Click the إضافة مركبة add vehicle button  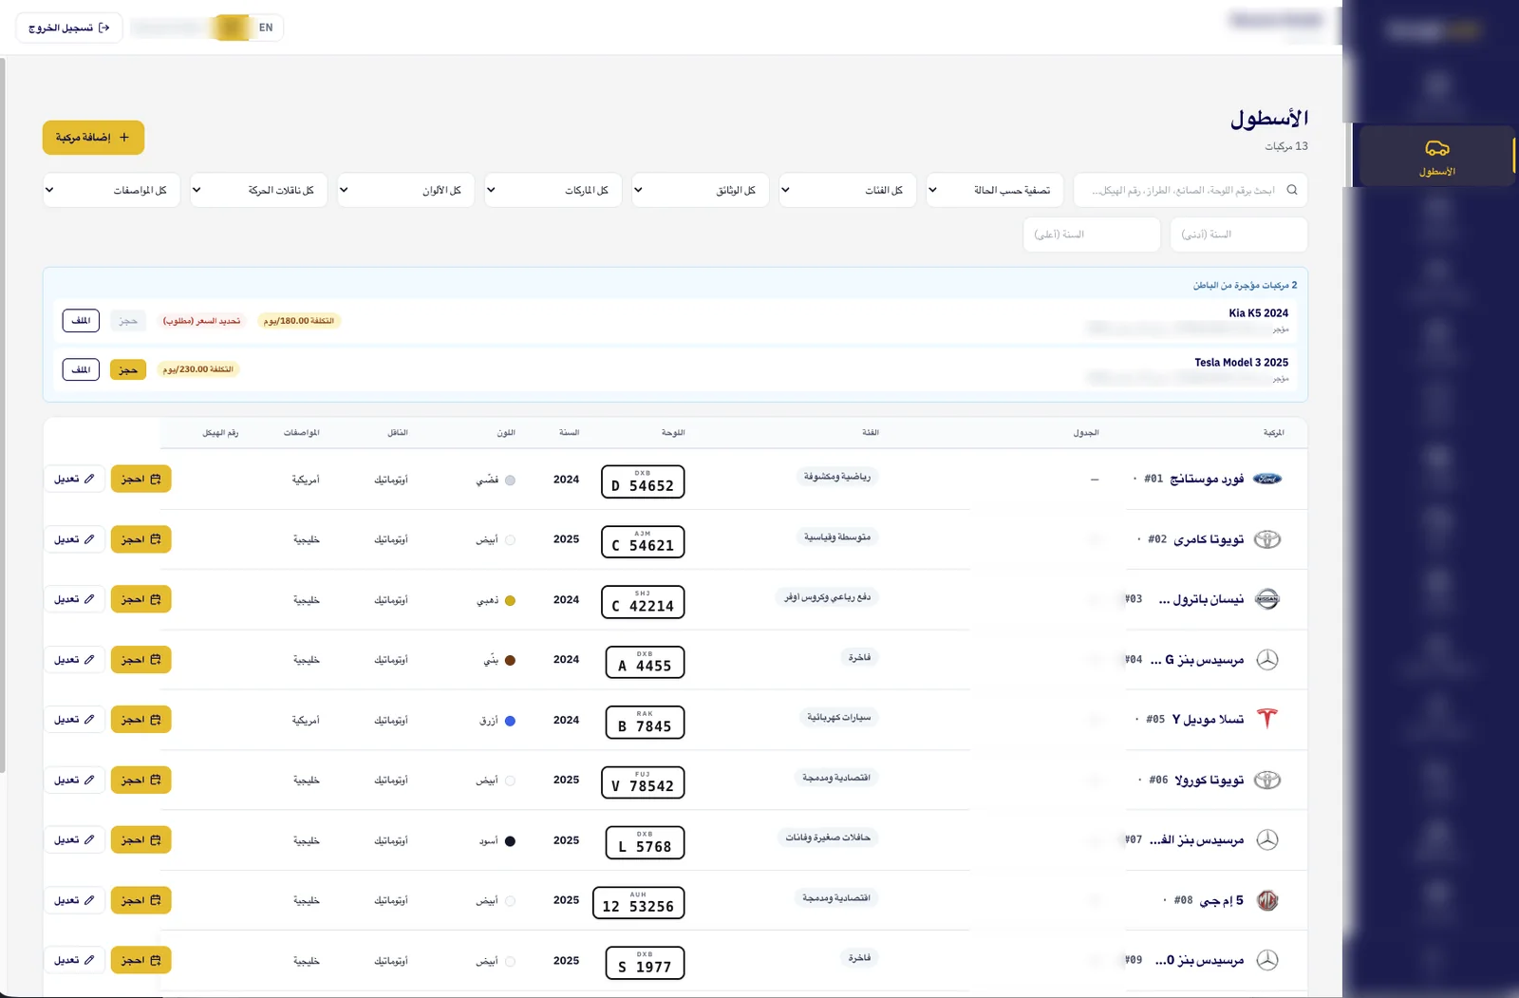tap(93, 138)
